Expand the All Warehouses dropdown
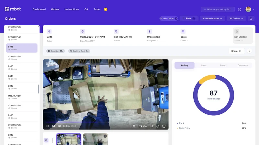The height and width of the screenshot is (145, 259). point(212,19)
